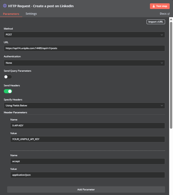This screenshot has width=173, height=195.
Task: Click the HTTP Request globe icon
Action: [x=5, y=6]
